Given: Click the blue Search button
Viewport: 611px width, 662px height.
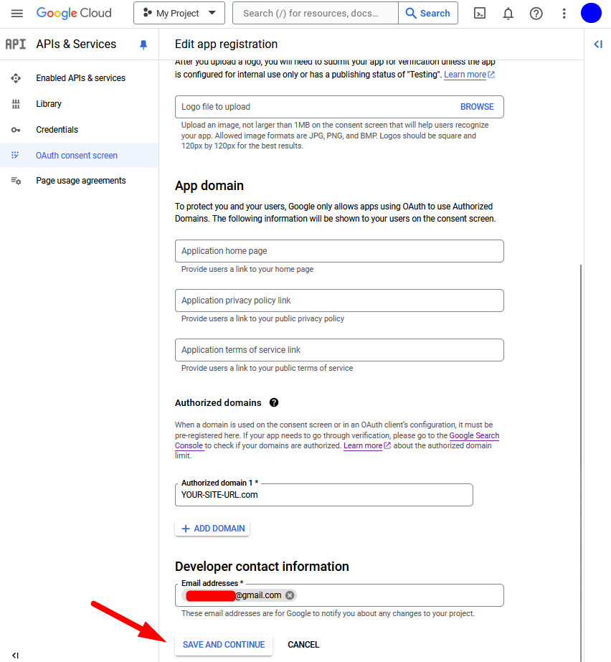Looking at the screenshot, I should [427, 13].
